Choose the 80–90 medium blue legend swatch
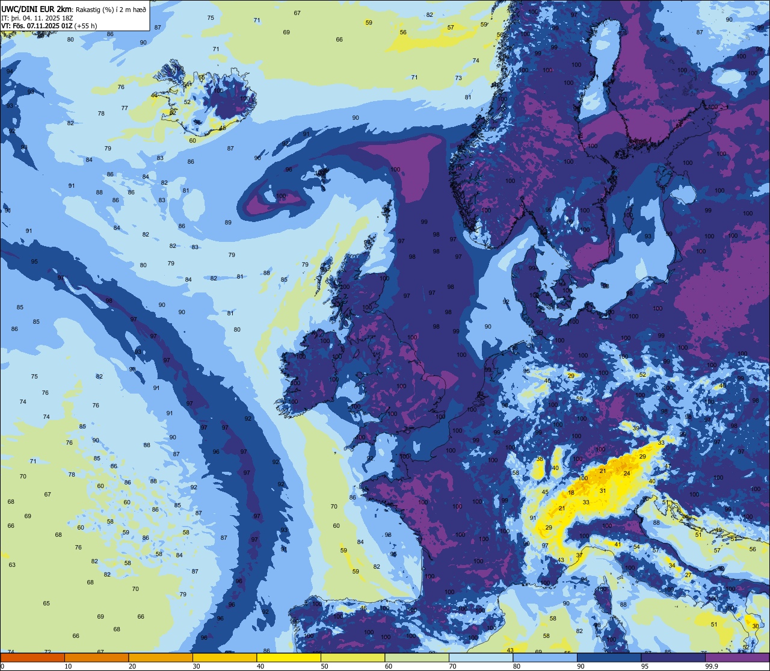Image resolution: width=770 pixels, height=671 pixels. click(545, 657)
